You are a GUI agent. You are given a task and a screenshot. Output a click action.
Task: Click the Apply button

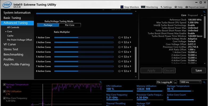click(151, 70)
